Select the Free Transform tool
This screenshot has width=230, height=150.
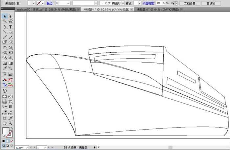pos(11,53)
